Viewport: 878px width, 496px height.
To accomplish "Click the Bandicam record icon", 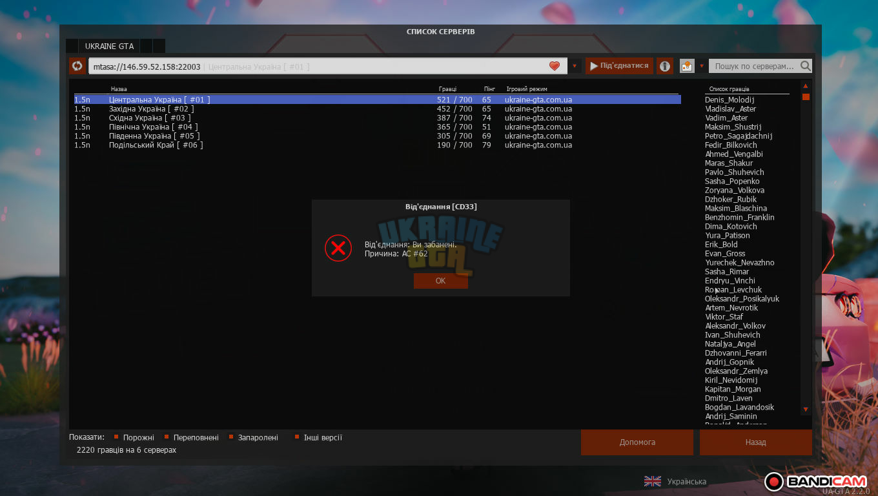I will click(774, 481).
